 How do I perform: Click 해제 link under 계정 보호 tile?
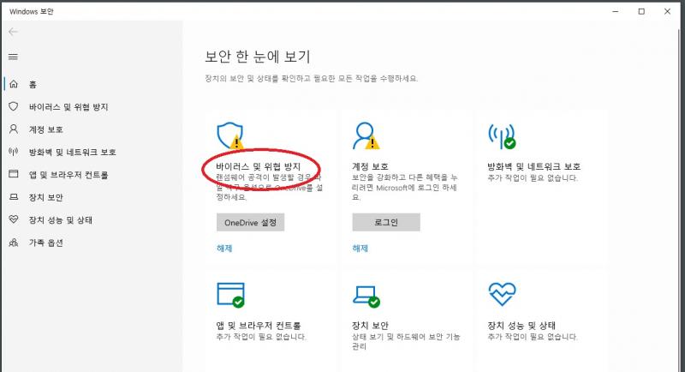(x=360, y=249)
